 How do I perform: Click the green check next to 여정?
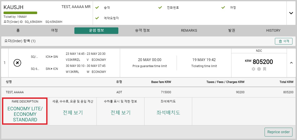pos(223,8)
